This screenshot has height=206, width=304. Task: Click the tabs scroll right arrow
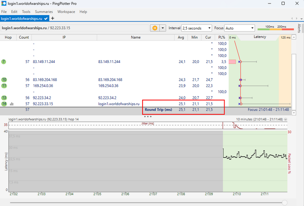[x=297, y=19]
